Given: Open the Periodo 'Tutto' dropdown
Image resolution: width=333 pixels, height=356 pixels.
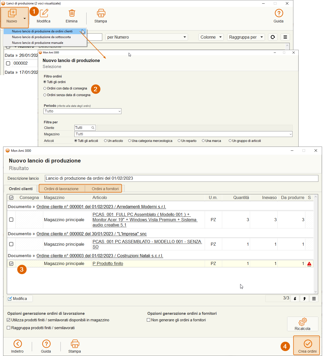Looking at the screenshot, I should [82, 111].
